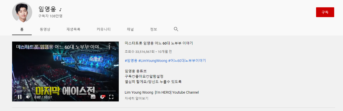
Task: Open the #LimYoungWoong hashtag
Action: 153,61
